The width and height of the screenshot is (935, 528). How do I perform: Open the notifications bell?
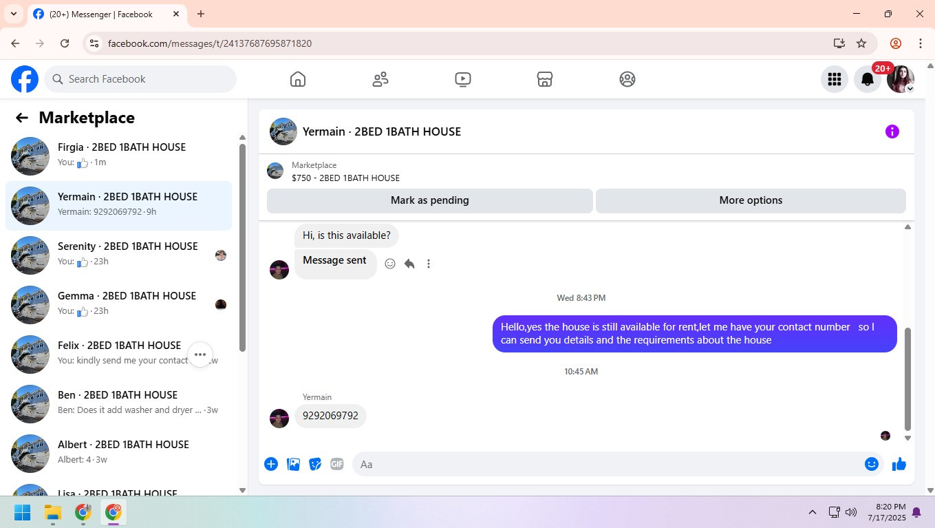(868, 79)
